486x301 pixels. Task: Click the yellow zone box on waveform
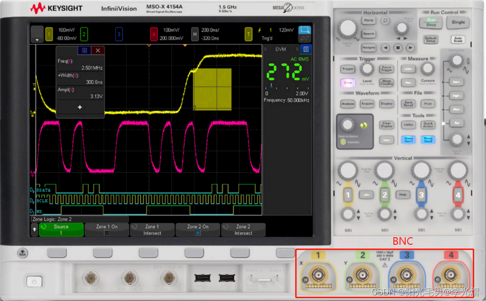(x=213, y=89)
